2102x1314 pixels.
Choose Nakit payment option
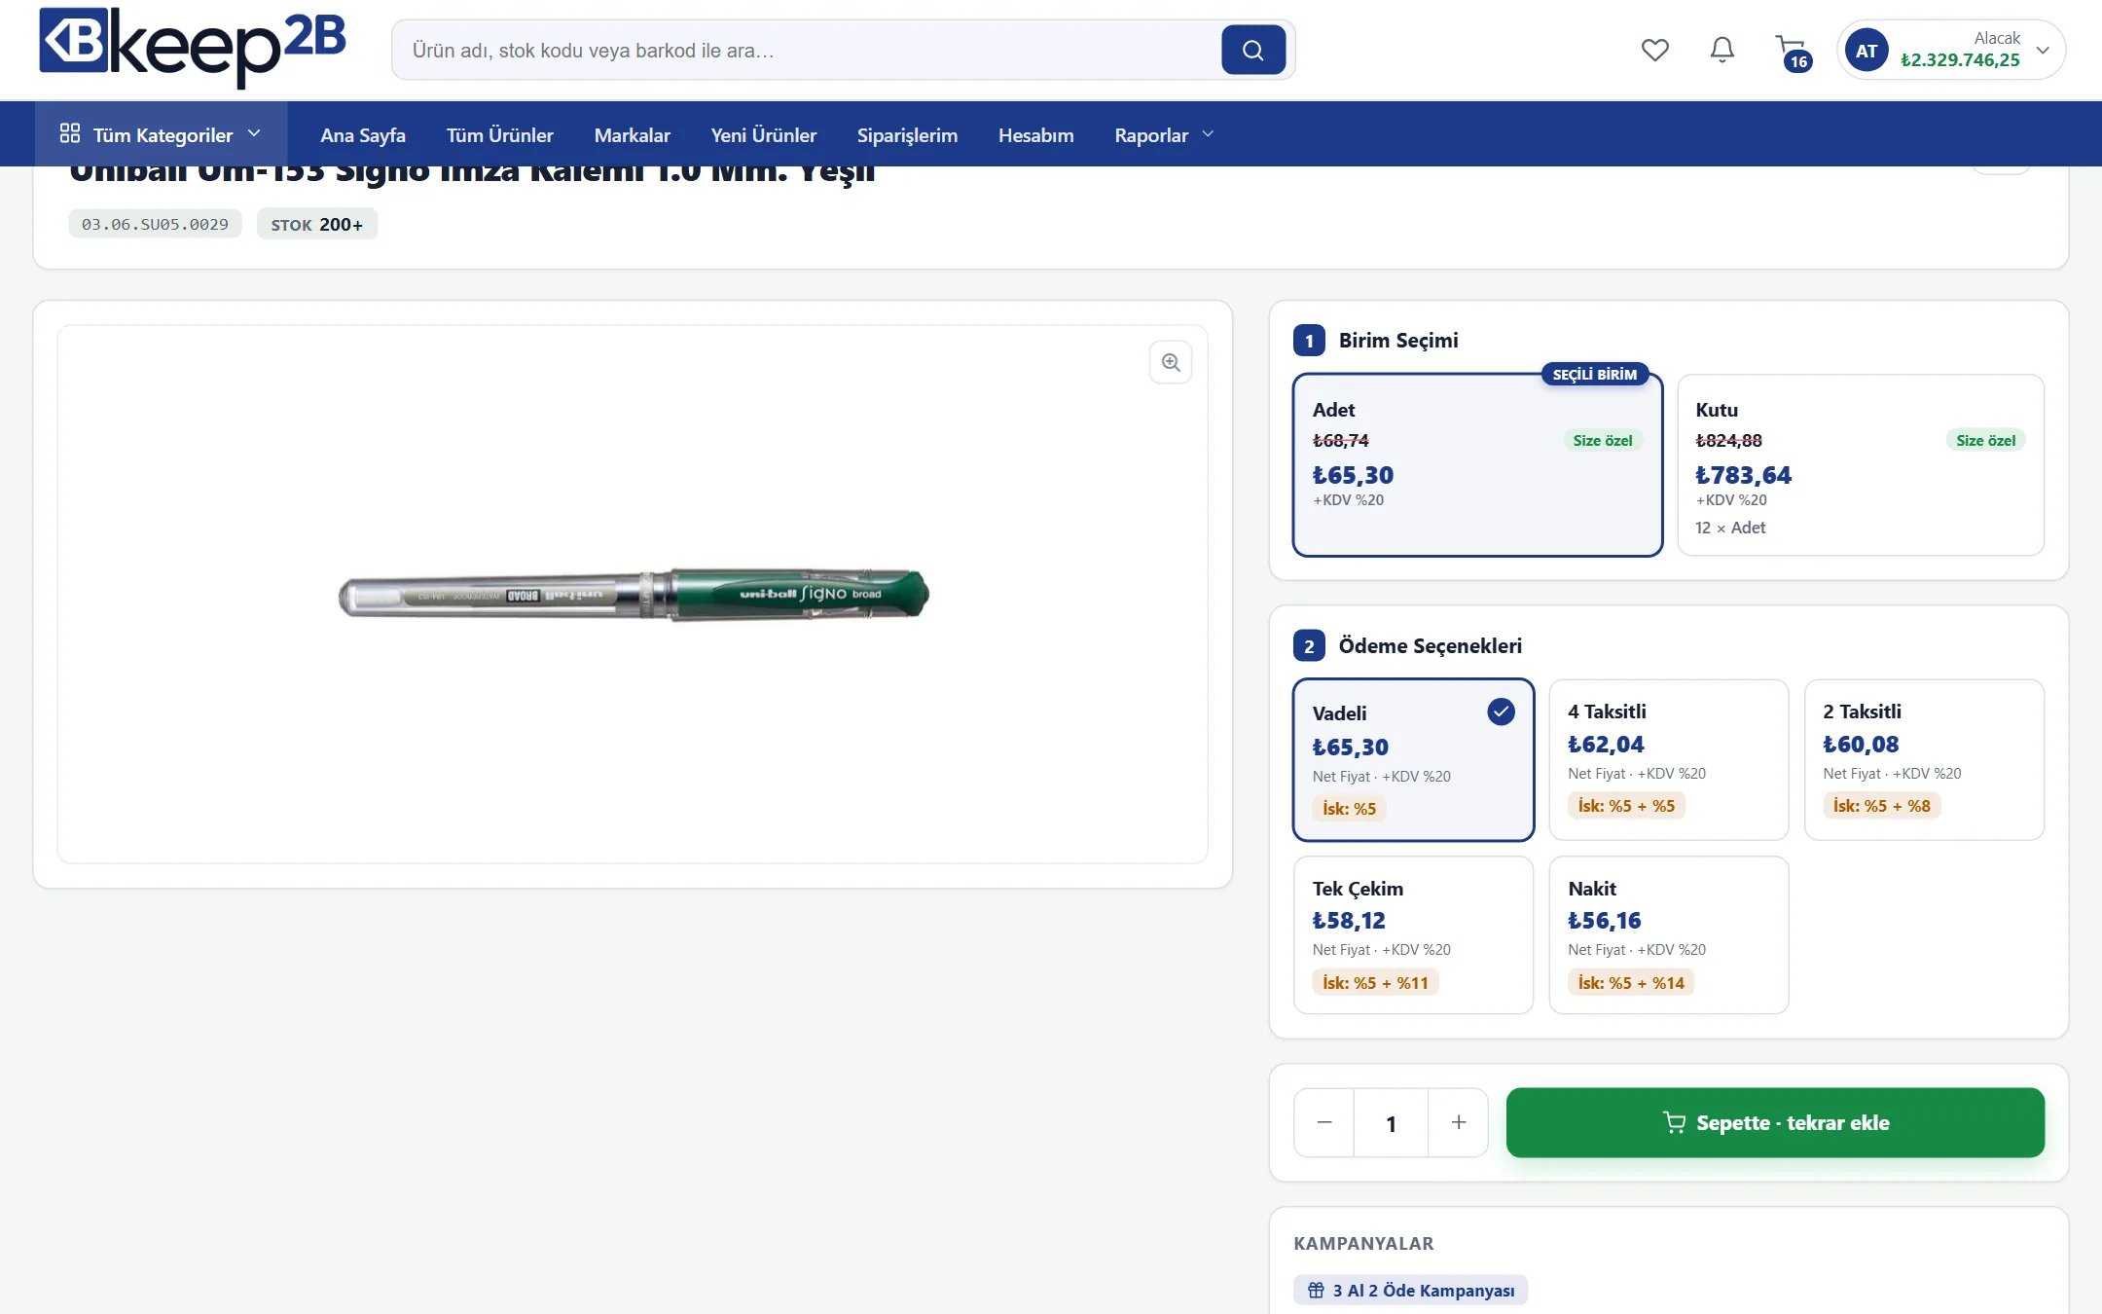pos(1668,934)
